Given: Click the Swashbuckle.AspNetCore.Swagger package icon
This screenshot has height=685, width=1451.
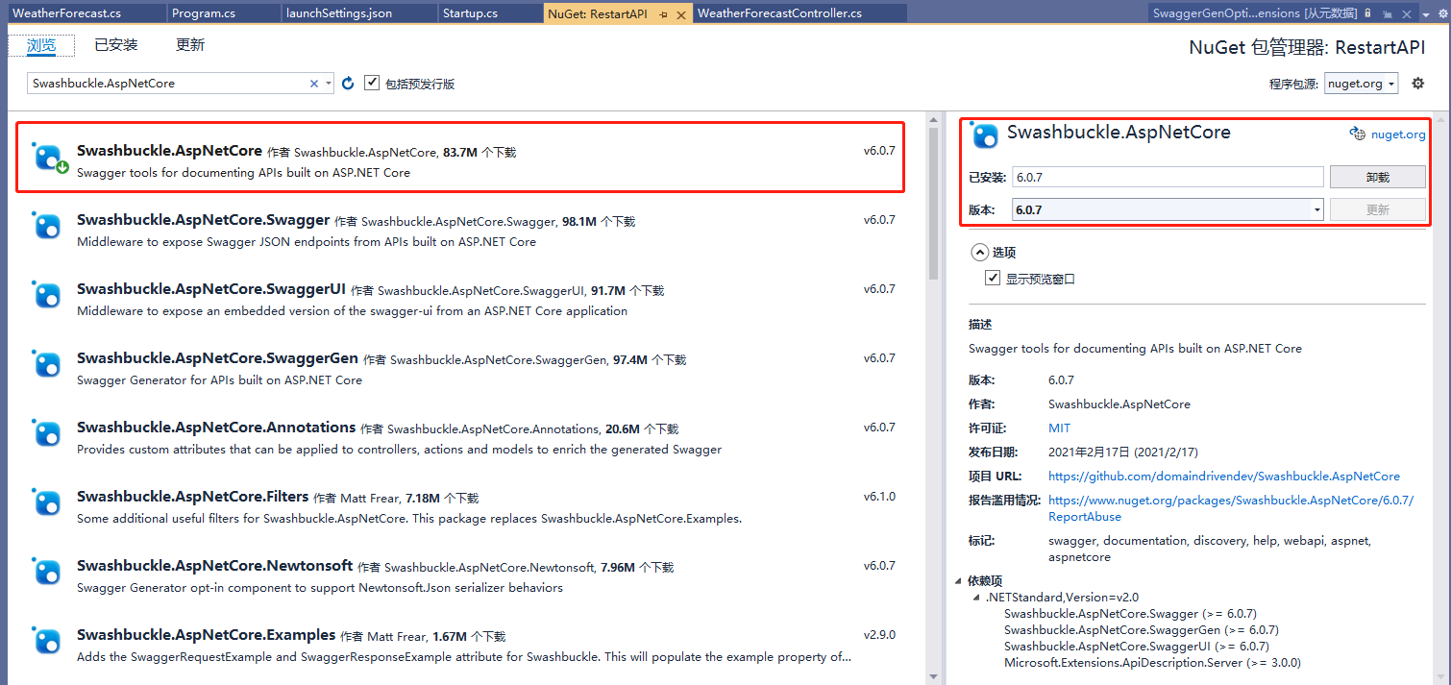Looking at the screenshot, I should point(48,227).
